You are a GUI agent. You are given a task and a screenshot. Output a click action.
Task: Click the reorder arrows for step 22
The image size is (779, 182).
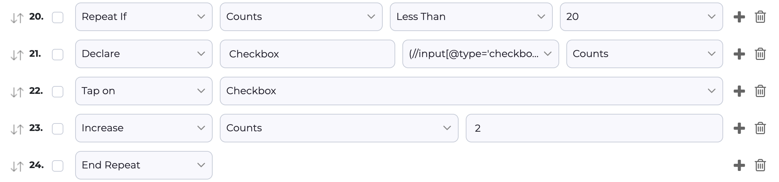pos(17,92)
